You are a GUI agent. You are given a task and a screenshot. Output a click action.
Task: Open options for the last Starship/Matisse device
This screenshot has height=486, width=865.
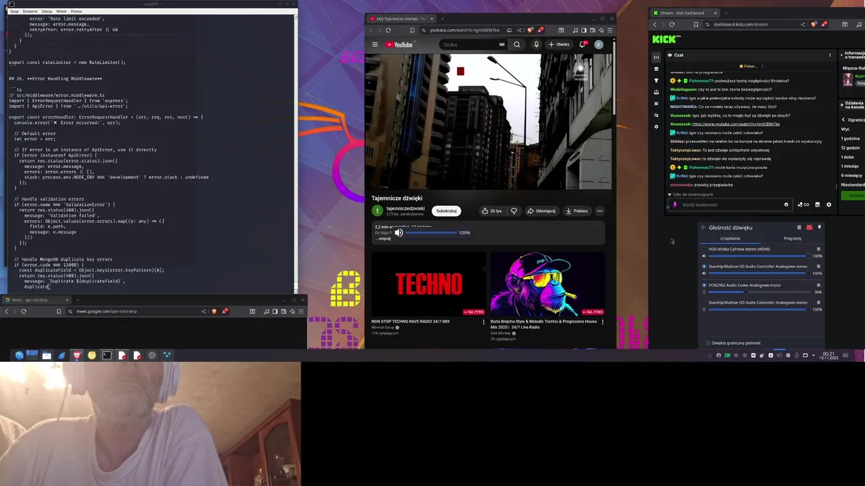(818, 302)
